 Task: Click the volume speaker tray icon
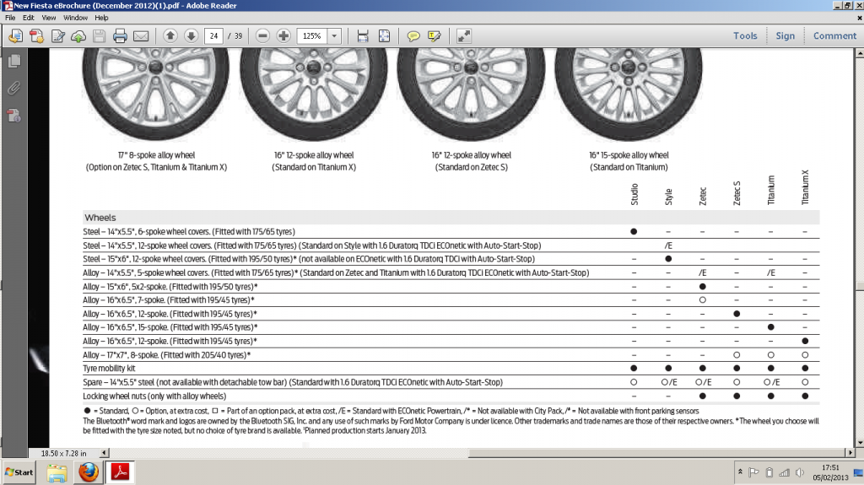pos(800,472)
